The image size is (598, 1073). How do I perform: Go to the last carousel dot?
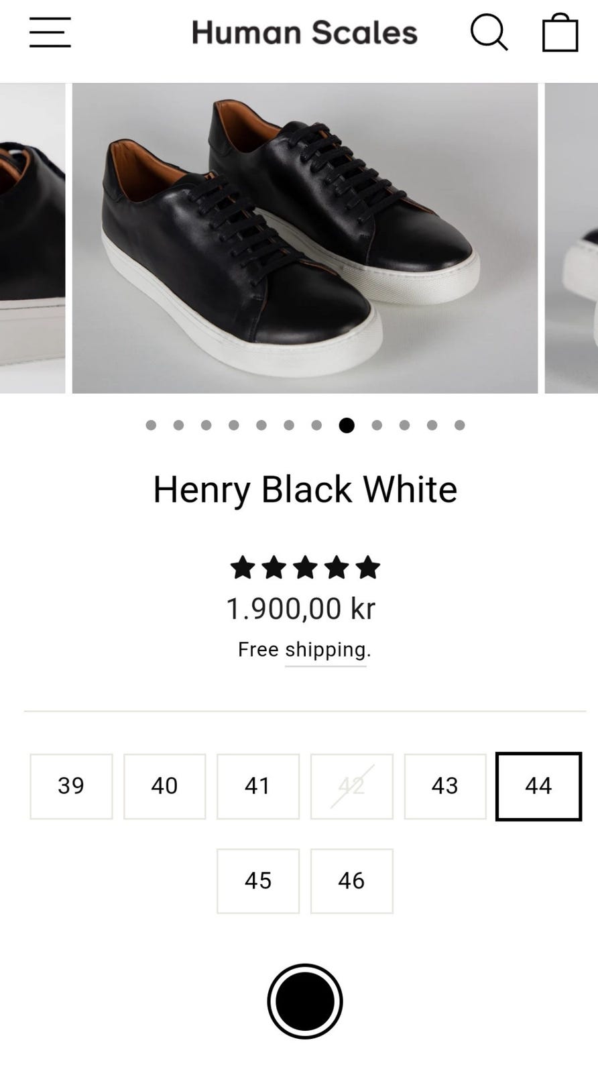click(460, 425)
